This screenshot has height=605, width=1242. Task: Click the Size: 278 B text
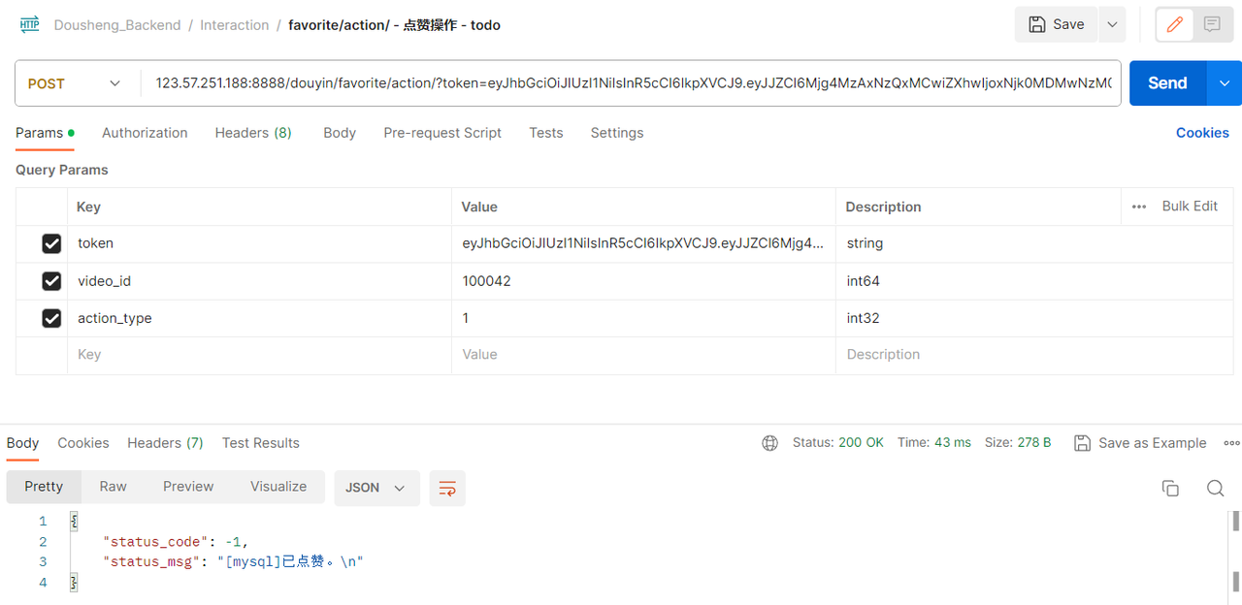pyautogui.click(x=1018, y=443)
